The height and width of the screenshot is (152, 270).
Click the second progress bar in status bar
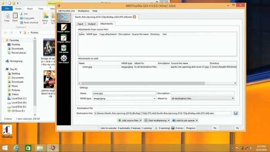[227, 128]
